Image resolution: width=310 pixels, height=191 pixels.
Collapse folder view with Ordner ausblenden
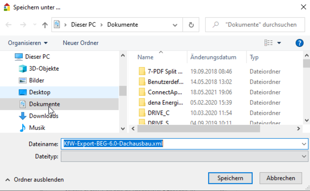[x=35, y=179]
